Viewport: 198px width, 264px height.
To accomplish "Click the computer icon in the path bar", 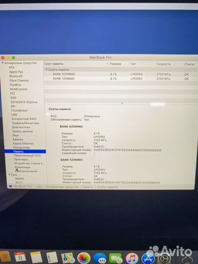I will [11, 186].
